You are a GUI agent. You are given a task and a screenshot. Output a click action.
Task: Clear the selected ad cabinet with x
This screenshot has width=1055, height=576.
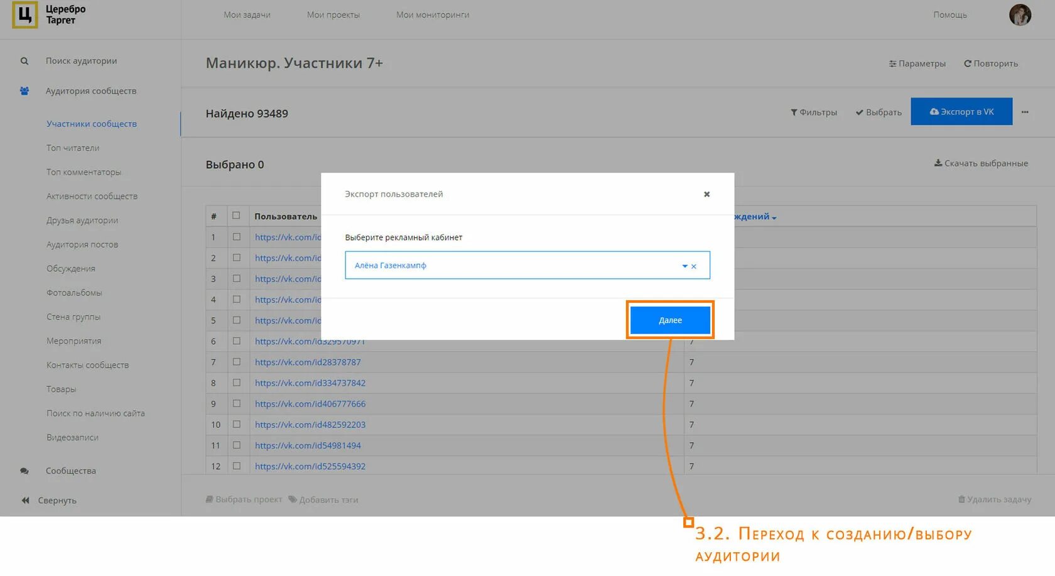pyautogui.click(x=694, y=266)
